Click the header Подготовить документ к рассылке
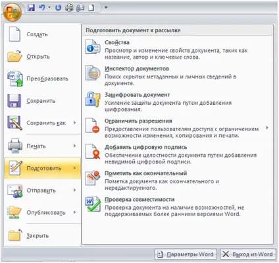 point(133,30)
